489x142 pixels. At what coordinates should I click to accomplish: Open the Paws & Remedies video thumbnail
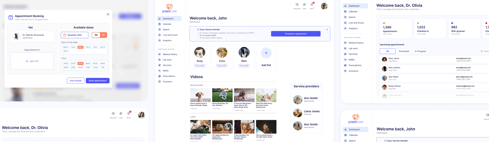click(222, 95)
